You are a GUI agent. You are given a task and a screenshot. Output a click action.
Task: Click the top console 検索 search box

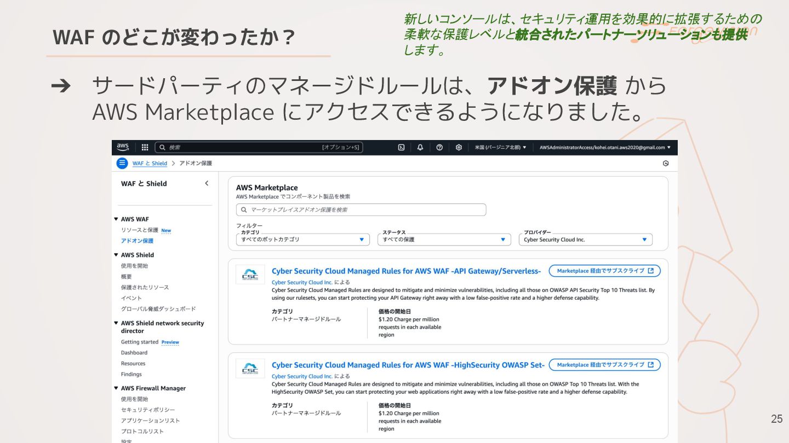[x=259, y=147]
